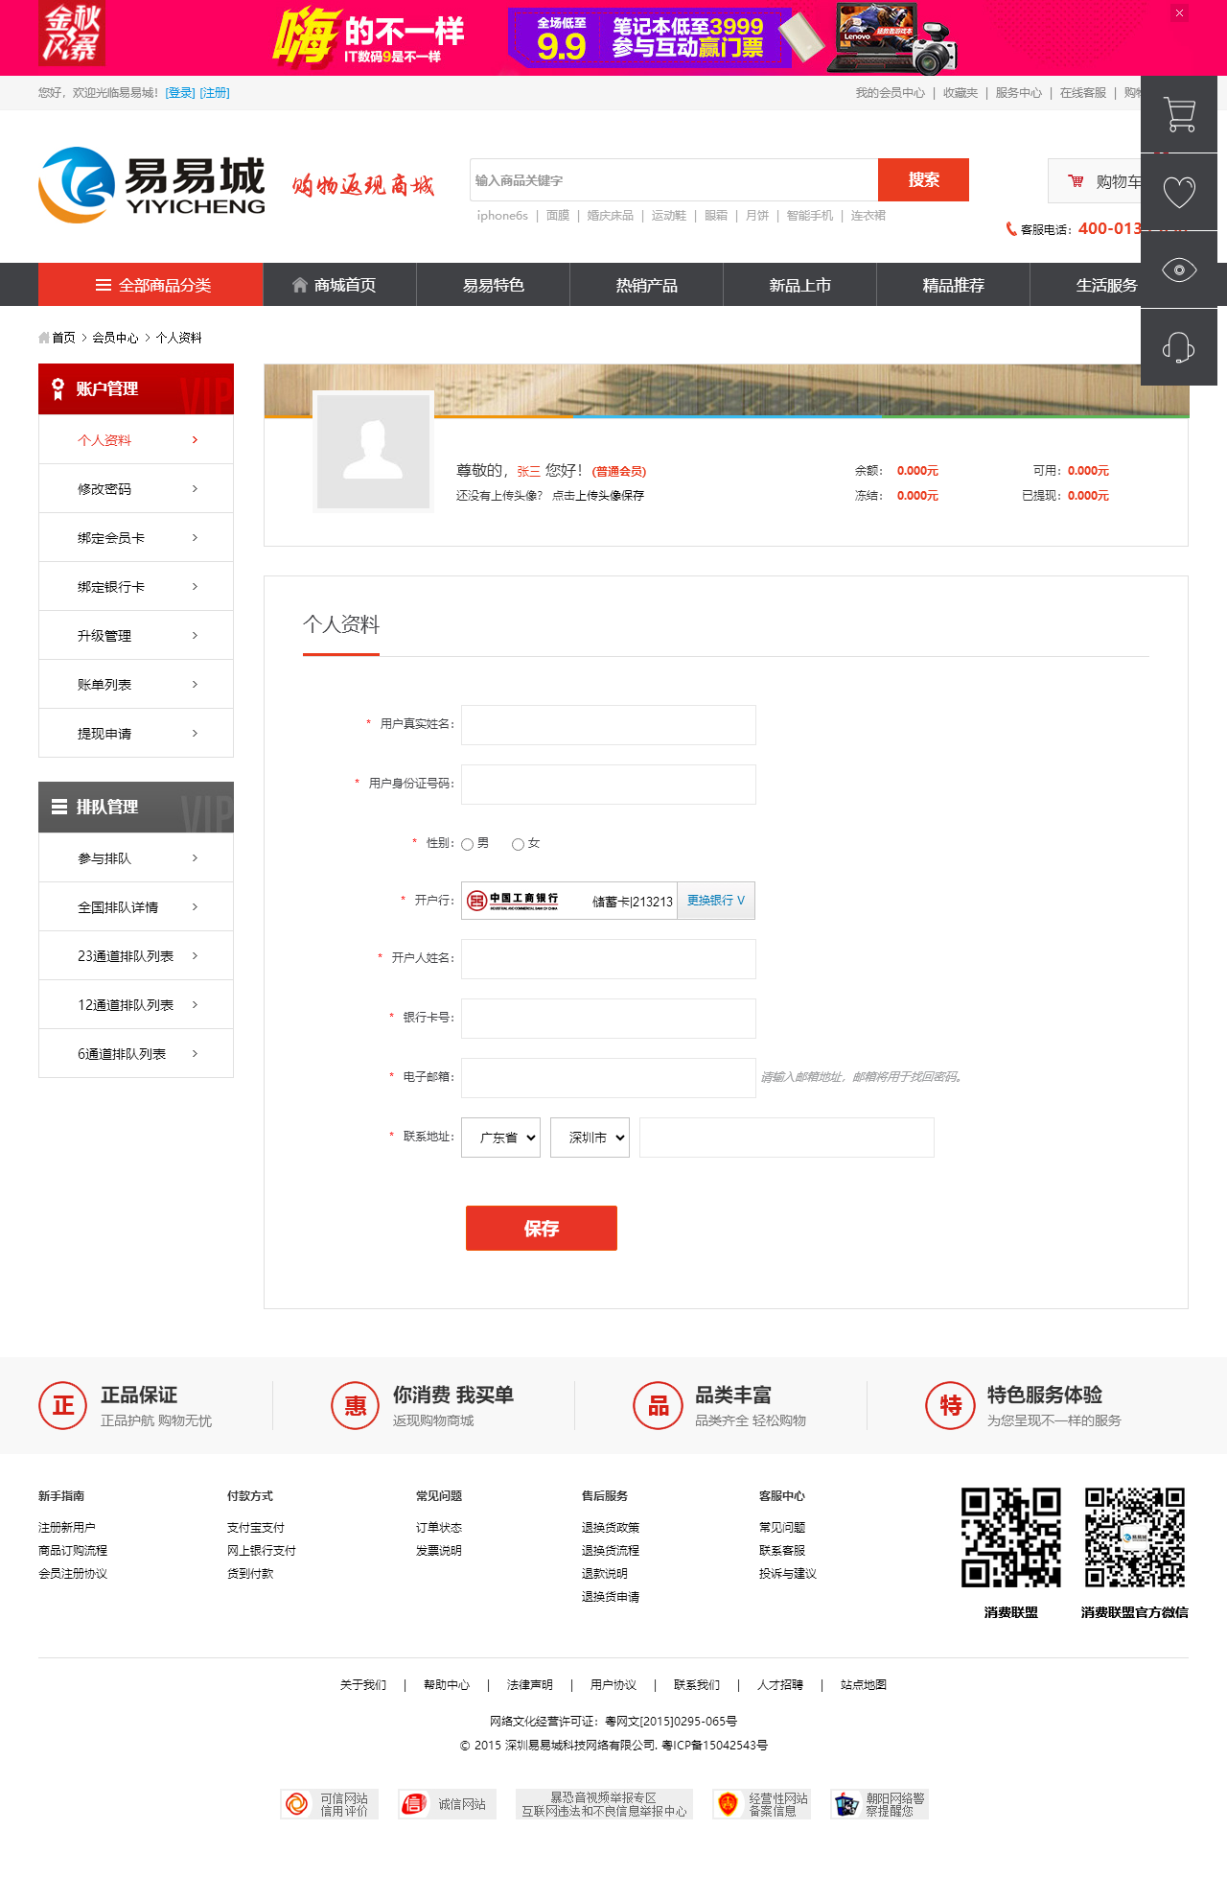The height and width of the screenshot is (1877, 1227).
Task: Open the shopping cart floating sidebar icon
Action: pyautogui.click(x=1178, y=114)
